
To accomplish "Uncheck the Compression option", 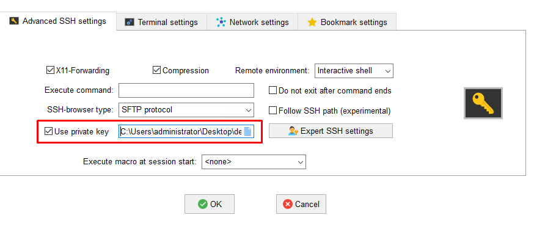I will pyautogui.click(x=156, y=70).
